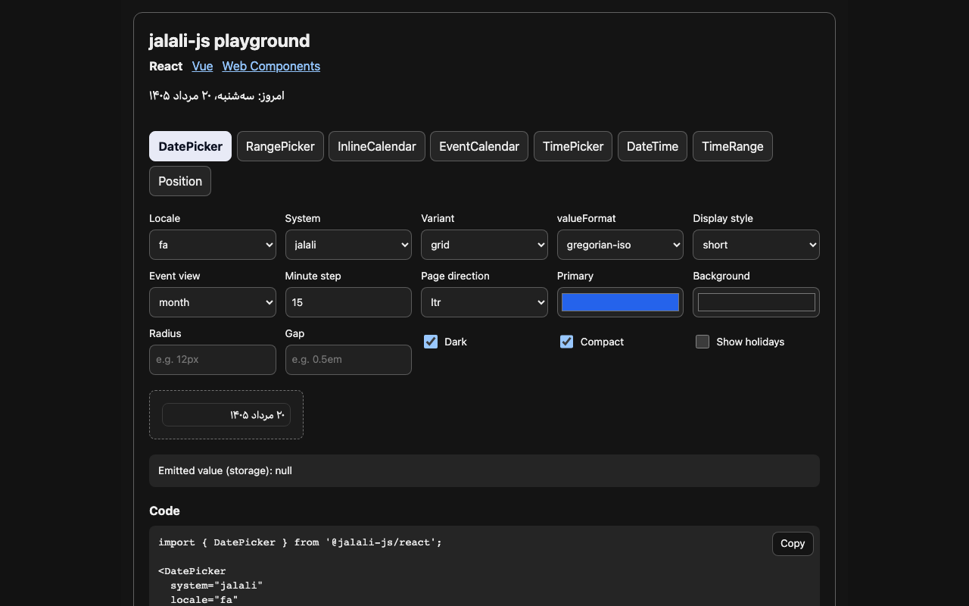Copy the code snippet

coord(793,543)
